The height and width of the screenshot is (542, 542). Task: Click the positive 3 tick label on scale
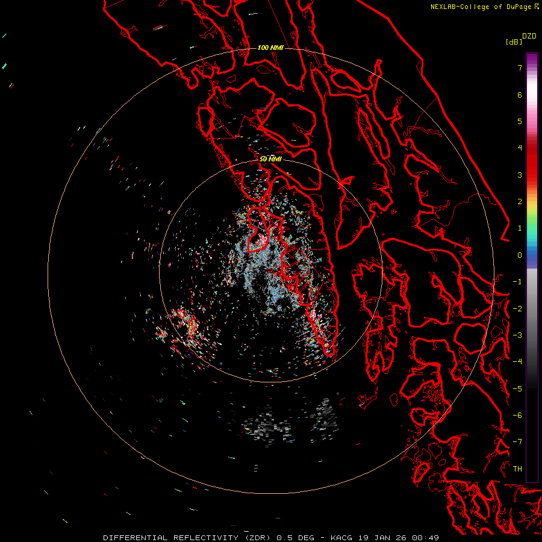[x=520, y=175]
